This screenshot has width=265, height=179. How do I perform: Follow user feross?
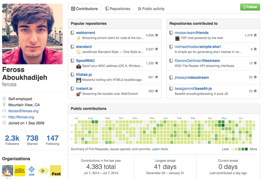click(250, 7)
